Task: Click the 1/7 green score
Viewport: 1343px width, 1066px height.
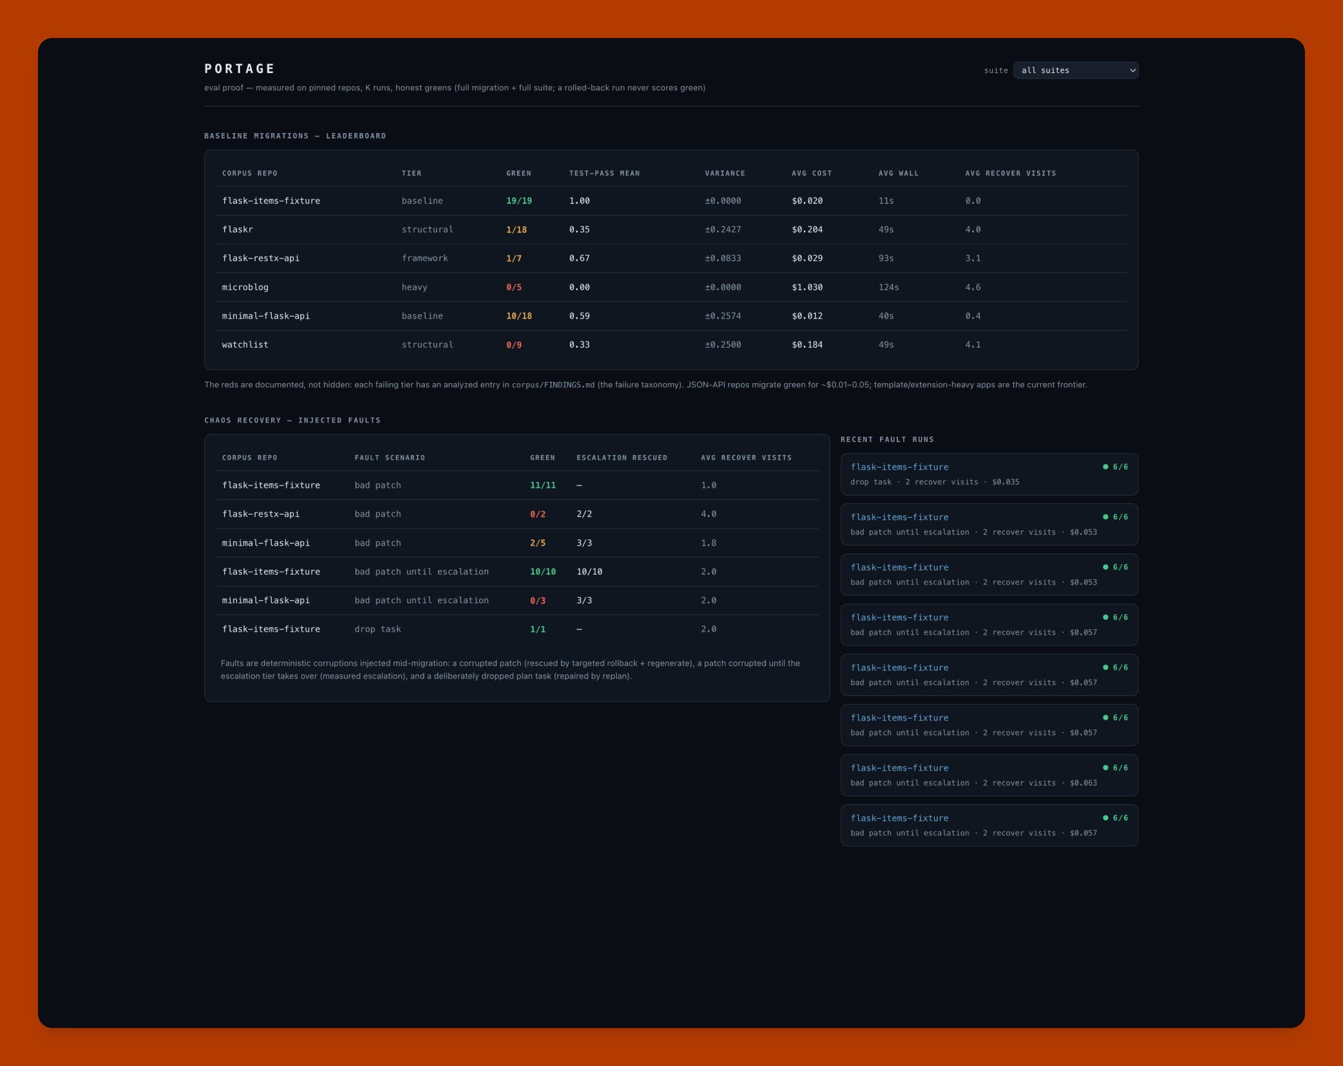Action: [514, 258]
